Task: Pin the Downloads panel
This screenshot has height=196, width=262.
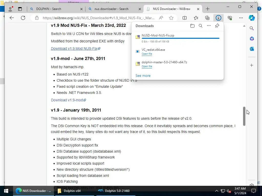Action: tap(217, 26)
